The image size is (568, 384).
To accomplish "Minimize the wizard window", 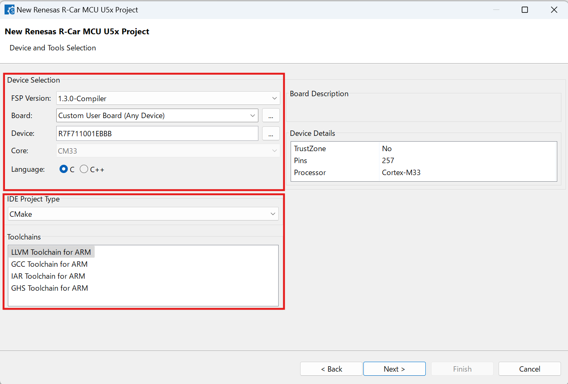I will [496, 10].
